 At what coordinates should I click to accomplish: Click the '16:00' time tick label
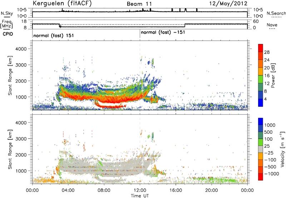[x=176, y=190]
